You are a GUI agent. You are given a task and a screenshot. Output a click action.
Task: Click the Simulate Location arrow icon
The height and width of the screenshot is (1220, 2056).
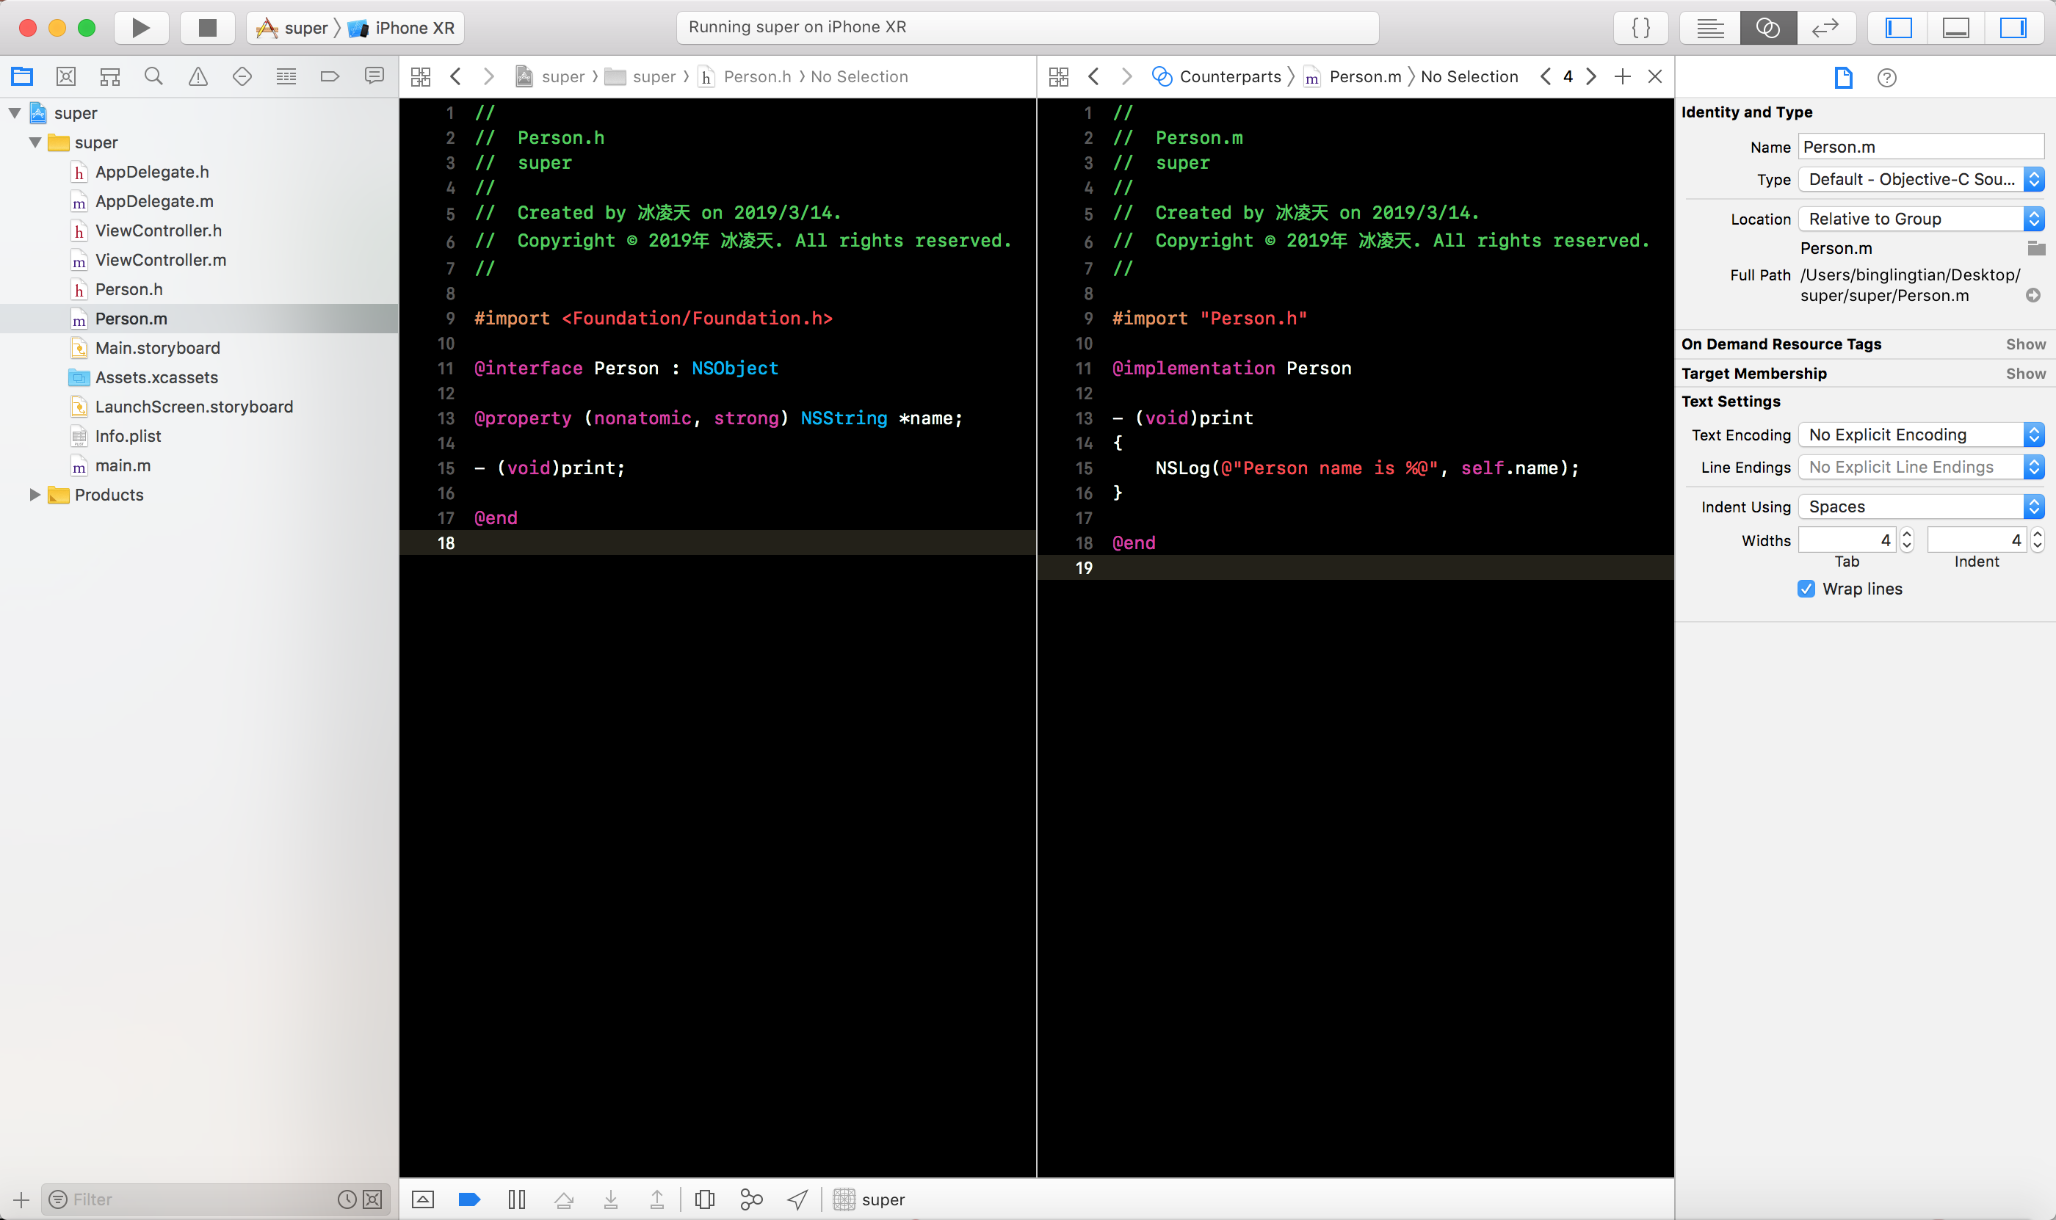point(797,1199)
